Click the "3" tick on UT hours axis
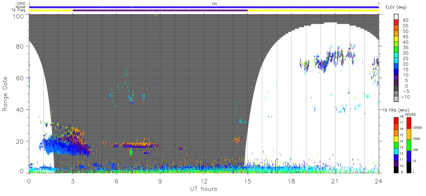 pyautogui.click(x=73, y=181)
